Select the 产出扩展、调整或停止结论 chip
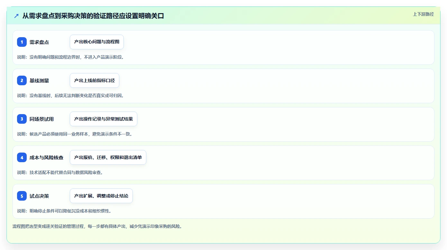This screenshot has height=250, width=447. coord(101,196)
